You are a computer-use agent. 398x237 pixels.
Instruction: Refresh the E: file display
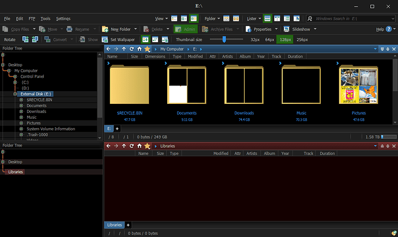pos(132,49)
